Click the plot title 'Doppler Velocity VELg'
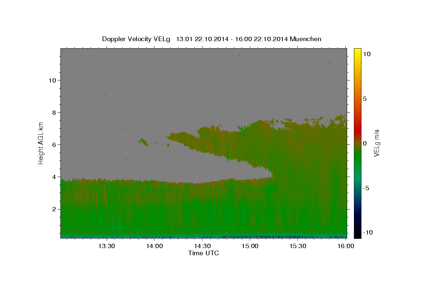 point(136,39)
